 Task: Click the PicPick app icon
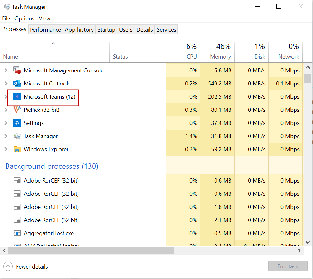[17, 110]
